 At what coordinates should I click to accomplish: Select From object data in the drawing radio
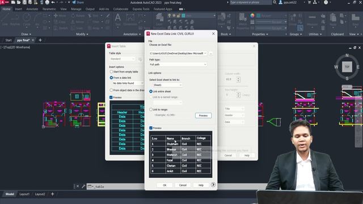[x=111, y=90]
